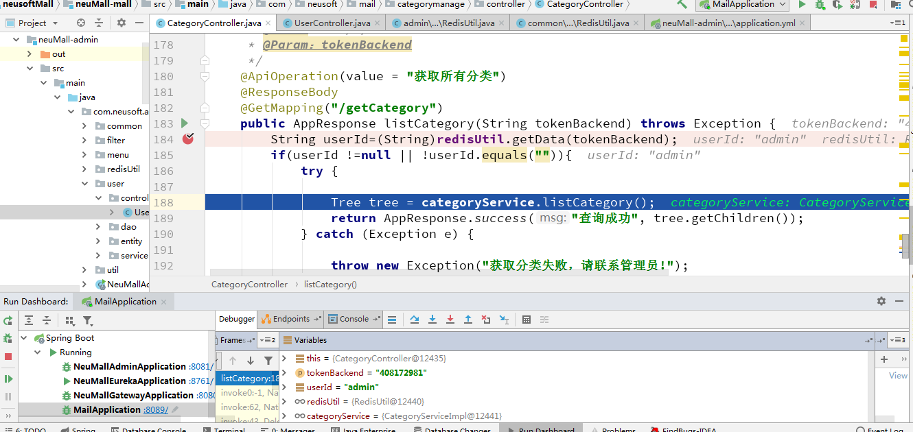Collapse the src folder

pos(29,68)
